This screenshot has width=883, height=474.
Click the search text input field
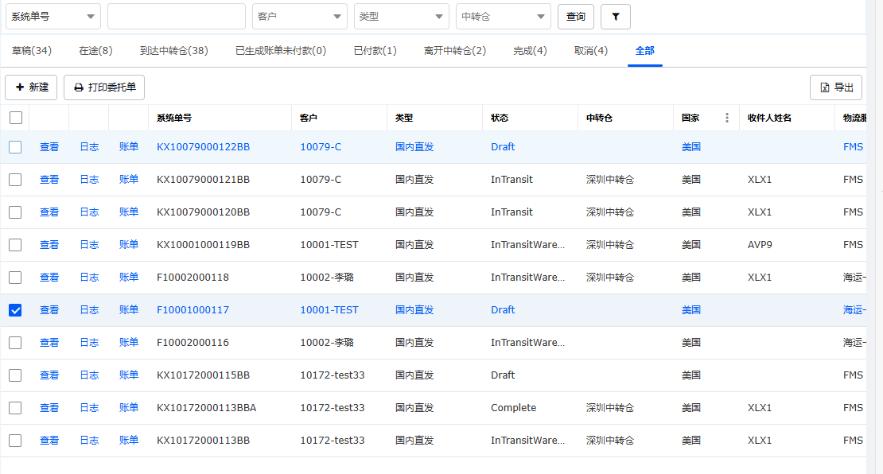pyautogui.click(x=176, y=17)
